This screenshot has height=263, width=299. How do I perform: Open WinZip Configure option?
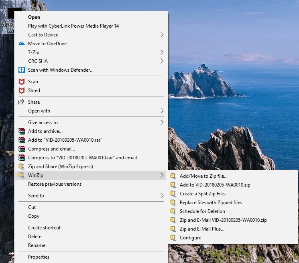(232, 237)
